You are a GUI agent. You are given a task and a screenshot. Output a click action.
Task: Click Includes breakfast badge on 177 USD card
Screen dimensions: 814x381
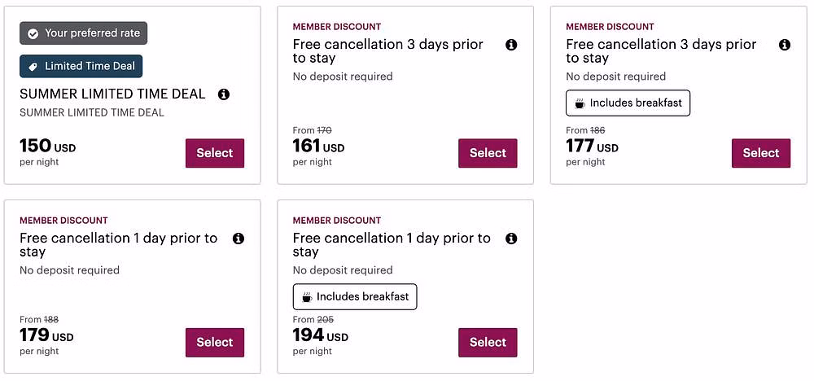click(628, 103)
